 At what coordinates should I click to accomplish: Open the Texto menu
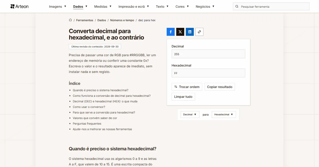tap(162, 6)
